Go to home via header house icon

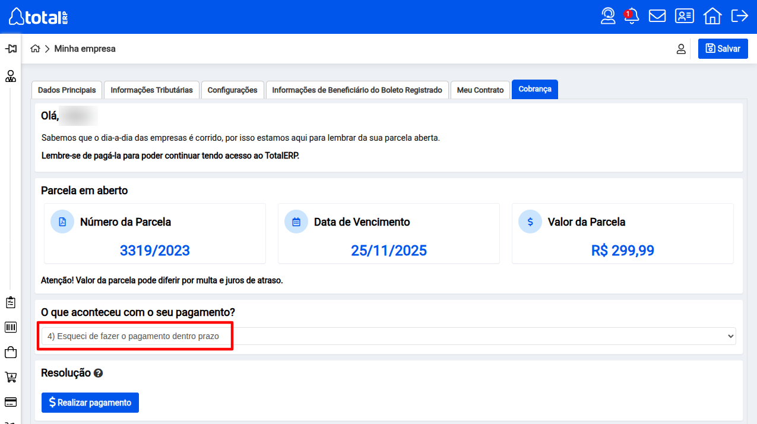point(712,16)
